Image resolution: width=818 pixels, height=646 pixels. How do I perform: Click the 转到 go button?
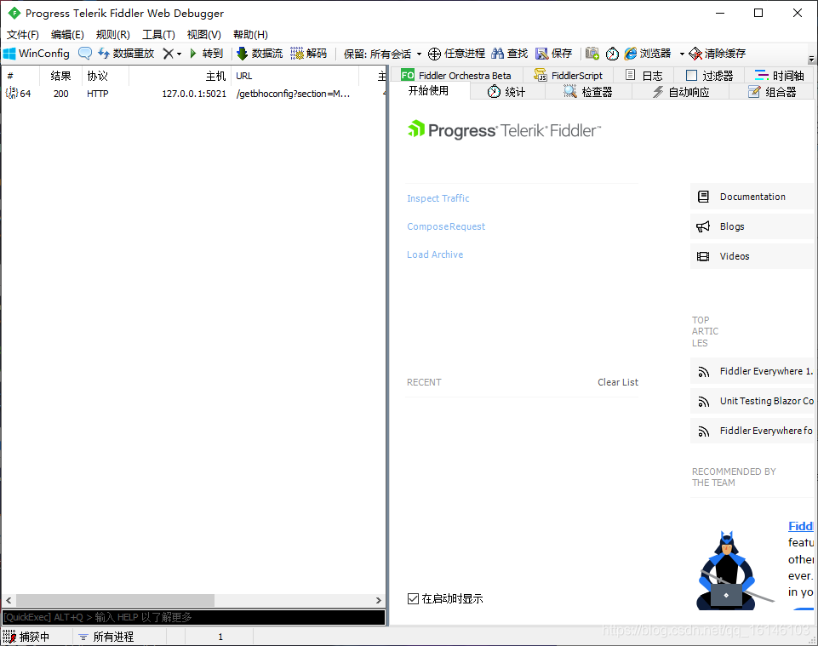pos(207,54)
